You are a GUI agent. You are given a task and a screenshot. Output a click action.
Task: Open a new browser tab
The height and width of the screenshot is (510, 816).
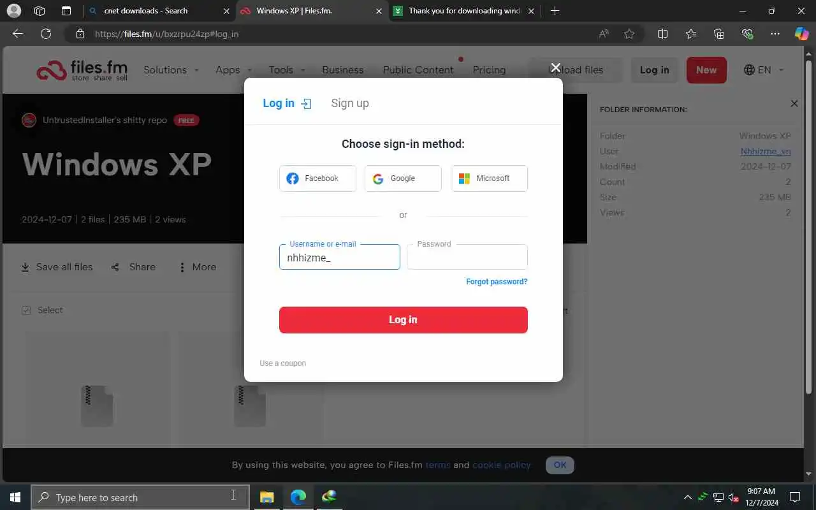555,11
